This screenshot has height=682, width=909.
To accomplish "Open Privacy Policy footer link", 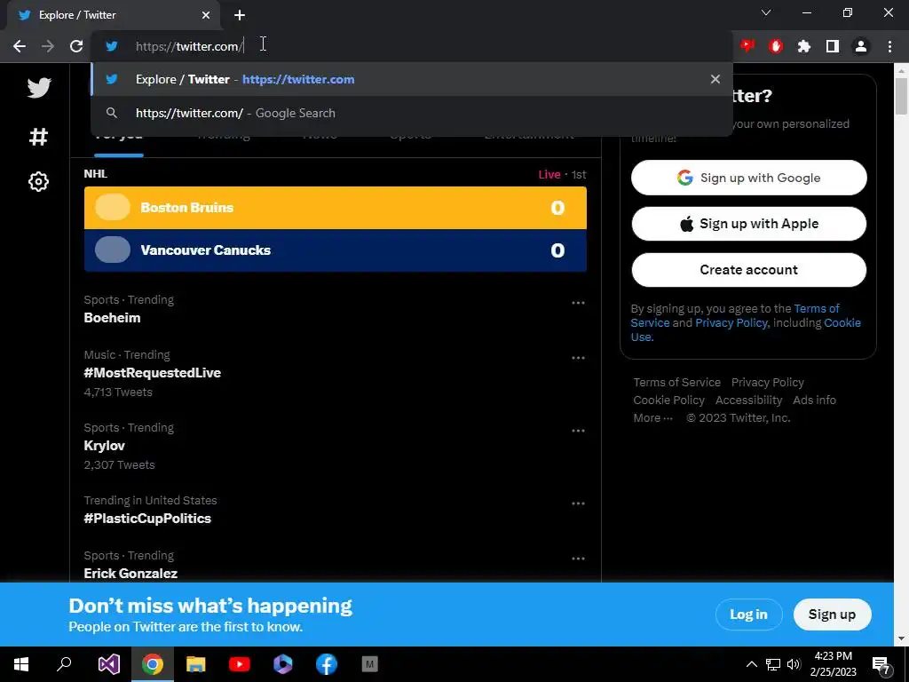I will click(x=767, y=382).
